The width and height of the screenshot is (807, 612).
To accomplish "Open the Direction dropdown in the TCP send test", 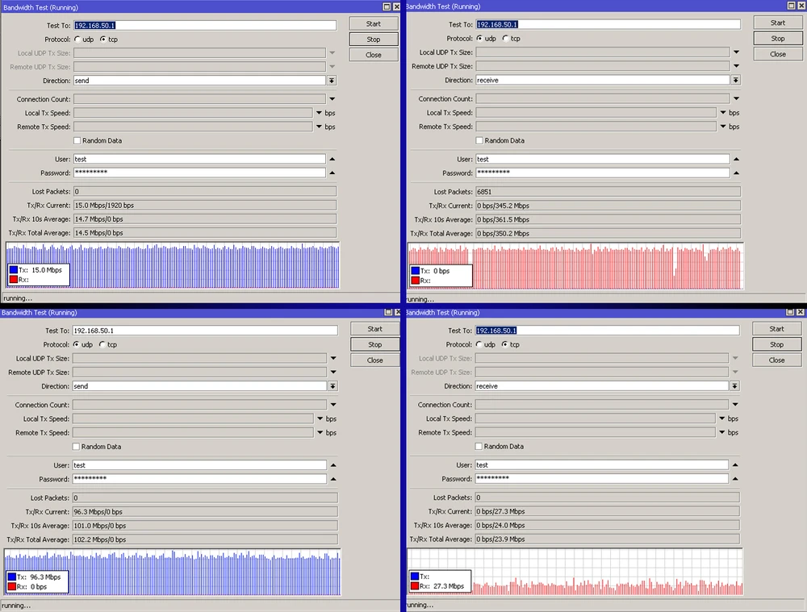I will [331, 81].
